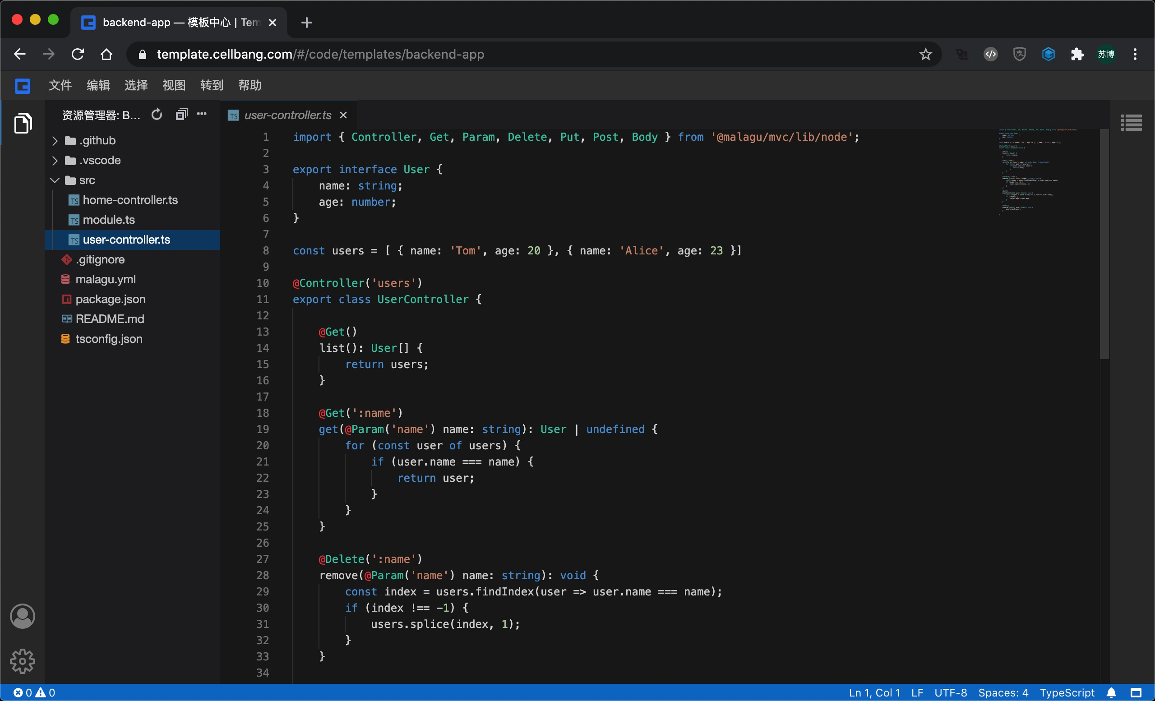Click the refresh explorer icon
This screenshot has width=1155, height=701.
[157, 114]
